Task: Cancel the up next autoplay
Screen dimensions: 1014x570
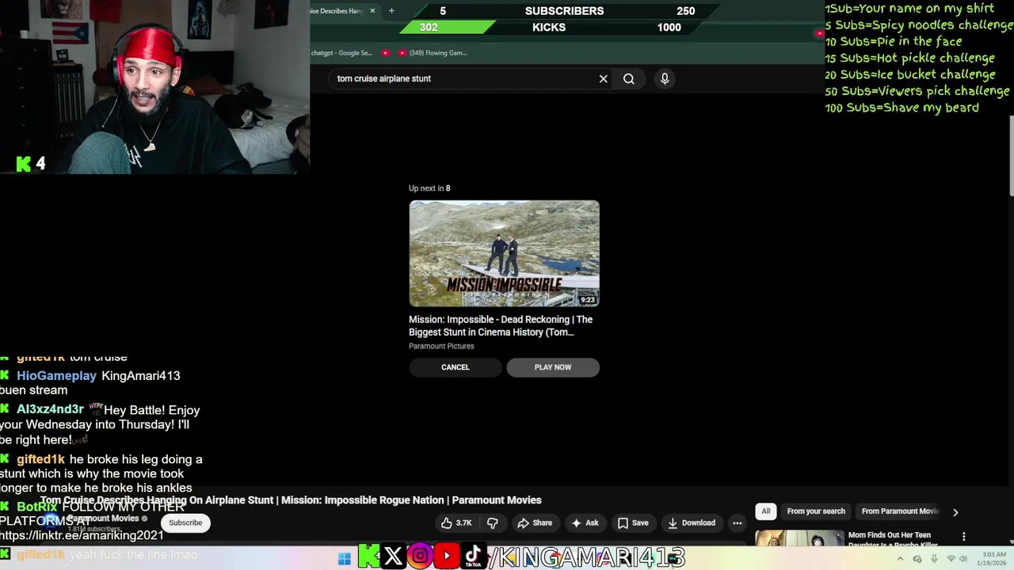Action: [x=456, y=367]
